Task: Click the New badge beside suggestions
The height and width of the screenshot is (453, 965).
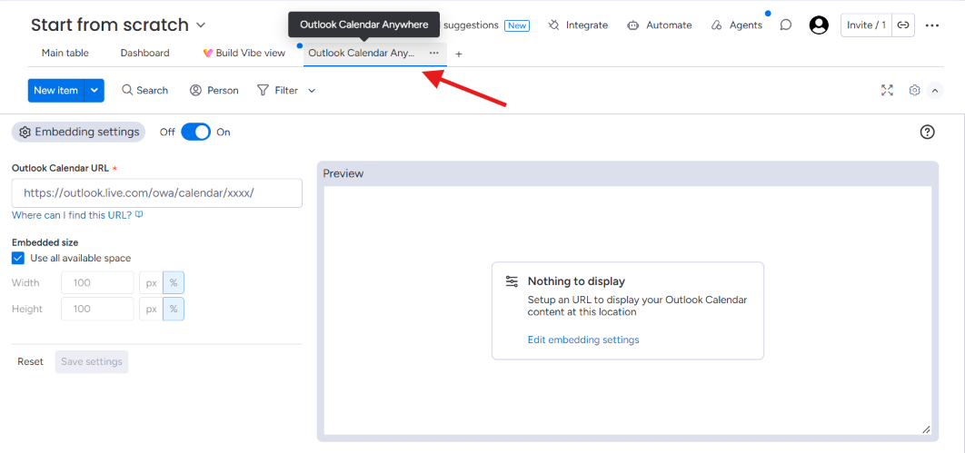Action: click(x=517, y=25)
